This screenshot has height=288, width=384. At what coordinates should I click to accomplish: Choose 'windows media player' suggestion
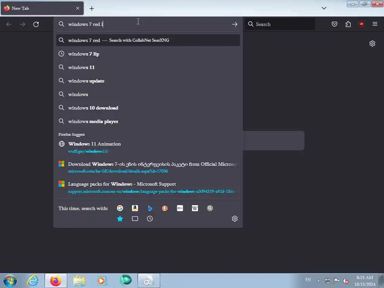click(148, 121)
